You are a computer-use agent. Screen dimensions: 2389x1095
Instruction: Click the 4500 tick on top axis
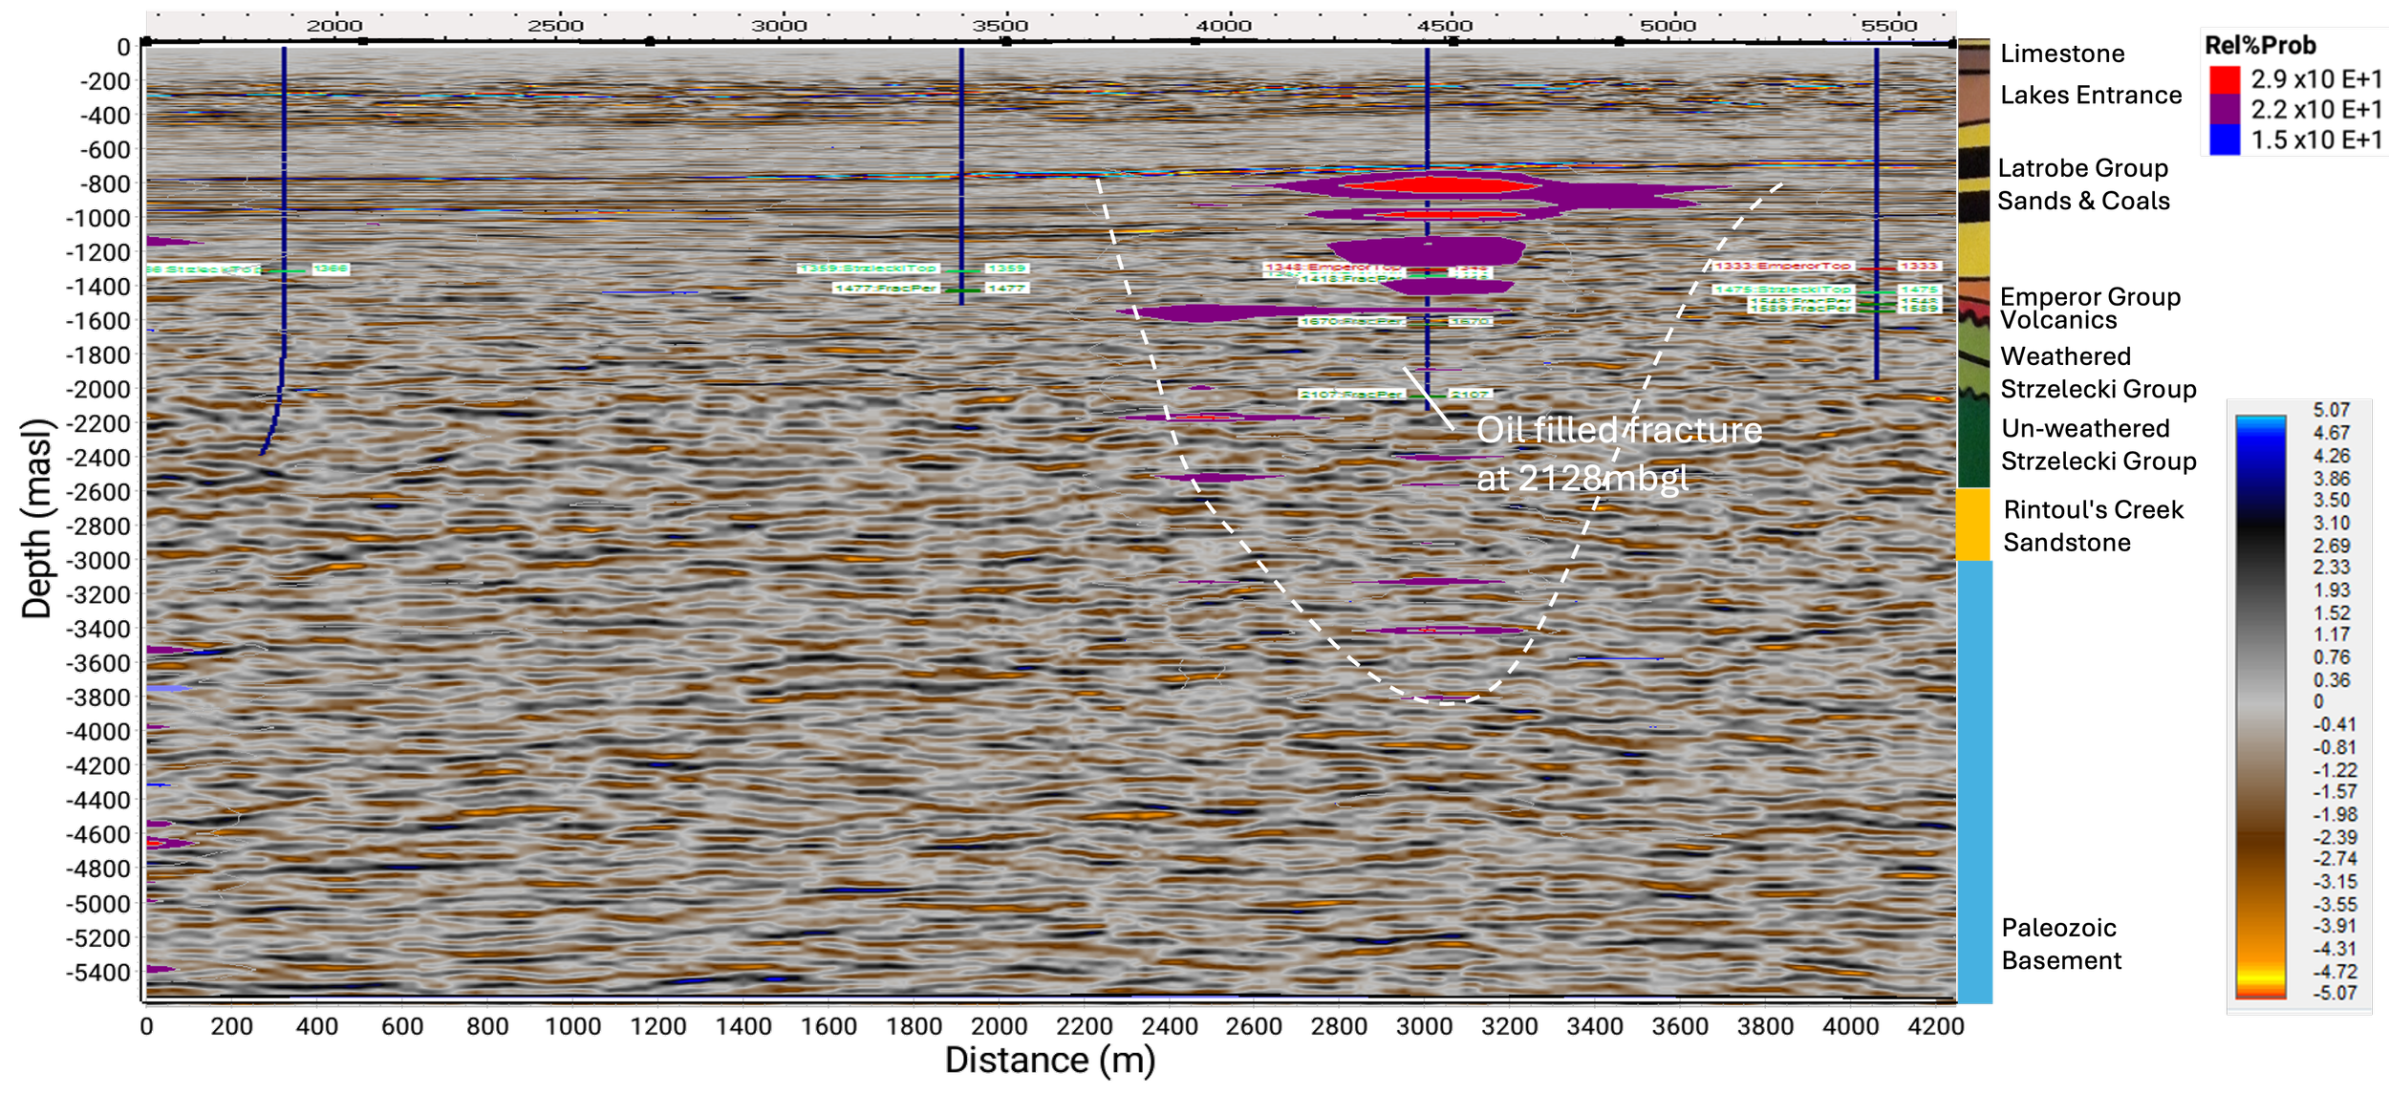coord(1445,26)
